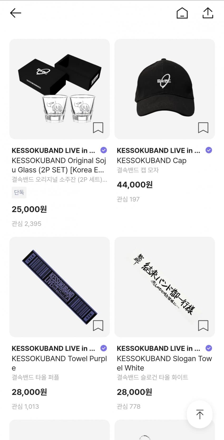The image size is (224, 440).
Task: Tap the 25,000원 price
Action: point(29,209)
